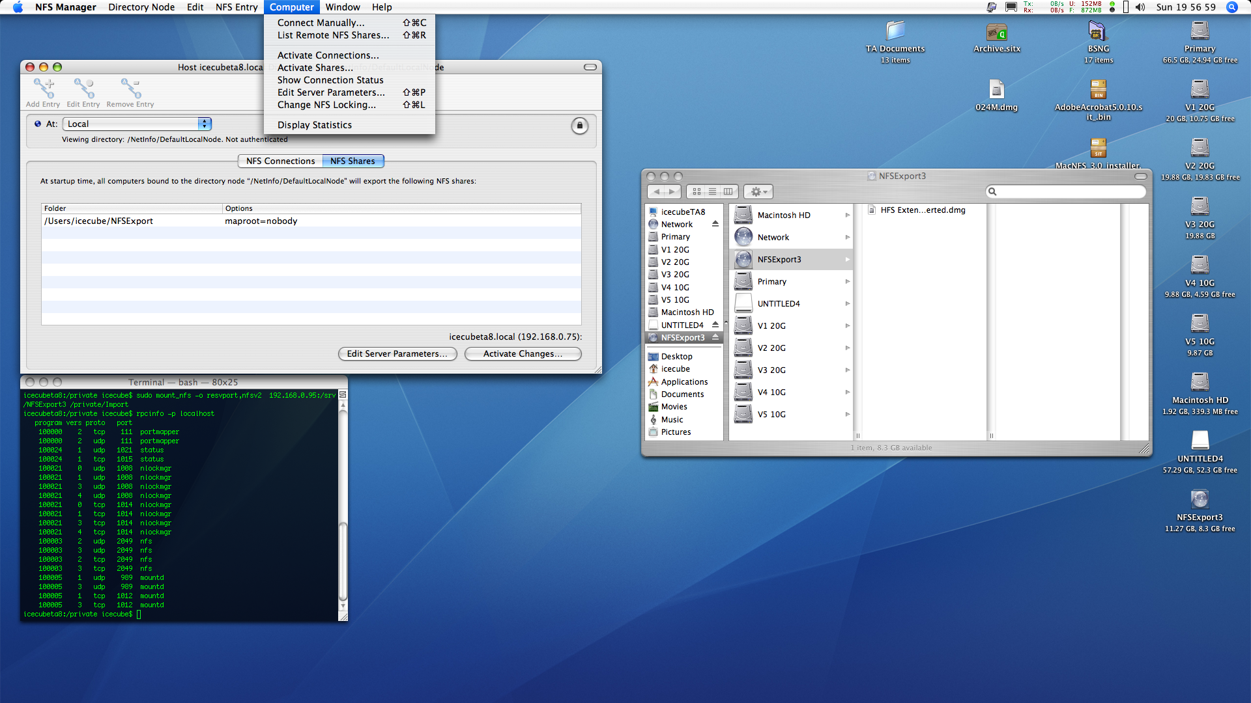
Task: Click the volume icon in menu bar
Action: pos(1140,7)
